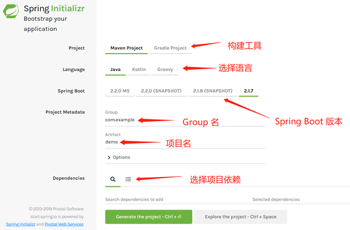
Task: Open the Pivotal Web Services link
Action: click(x=64, y=224)
